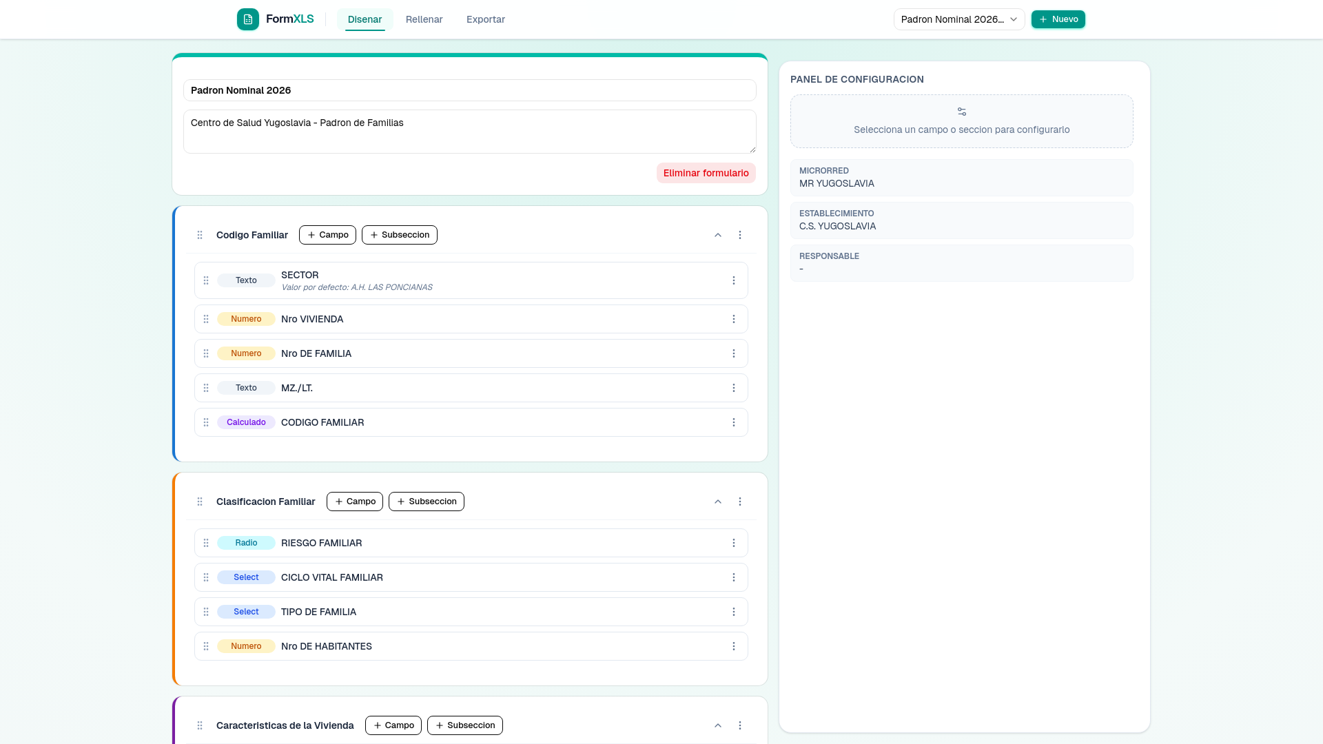The width and height of the screenshot is (1323, 744).
Task: Grab the CICLO VITAL FAMILIAR drag handle
Action: coord(206,577)
